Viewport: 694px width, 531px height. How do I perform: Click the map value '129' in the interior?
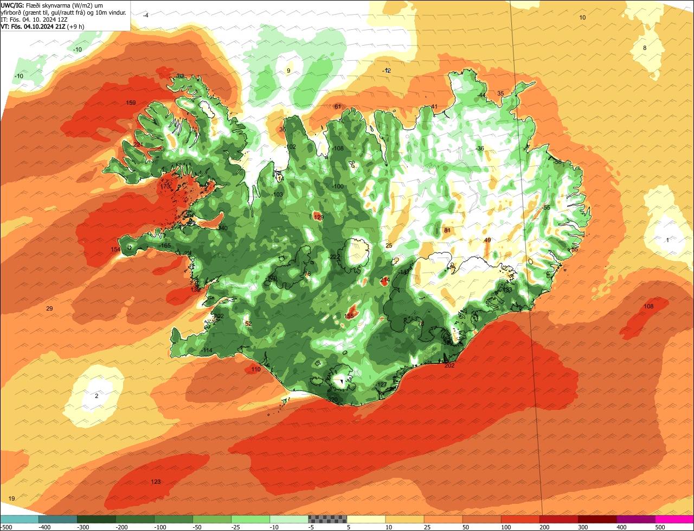click(x=319, y=217)
